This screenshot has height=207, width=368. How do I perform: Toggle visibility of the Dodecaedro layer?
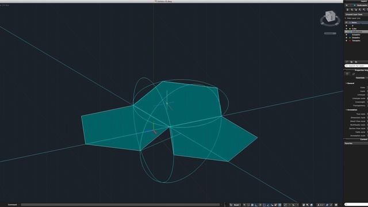tap(346, 32)
